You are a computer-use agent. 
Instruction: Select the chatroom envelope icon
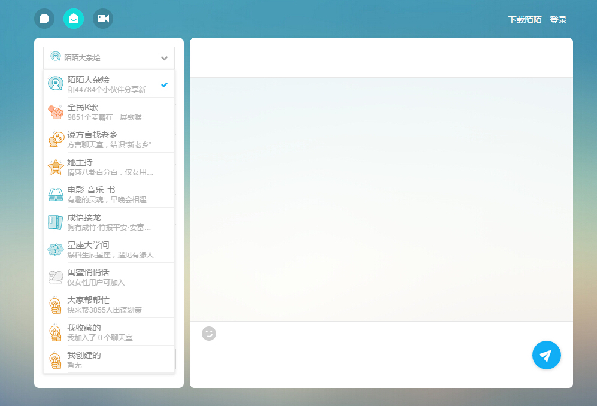(73, 18)
